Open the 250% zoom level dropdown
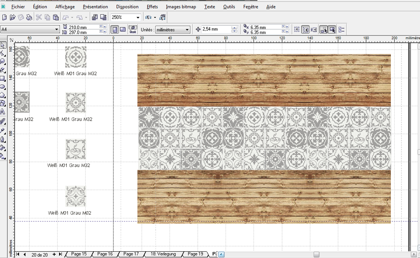Image resolution: width=420 pixels, height=258 pixels. click(138, 17)
